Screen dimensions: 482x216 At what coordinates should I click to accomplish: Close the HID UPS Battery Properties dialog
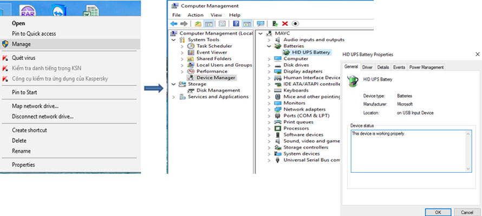click(477, 54)
